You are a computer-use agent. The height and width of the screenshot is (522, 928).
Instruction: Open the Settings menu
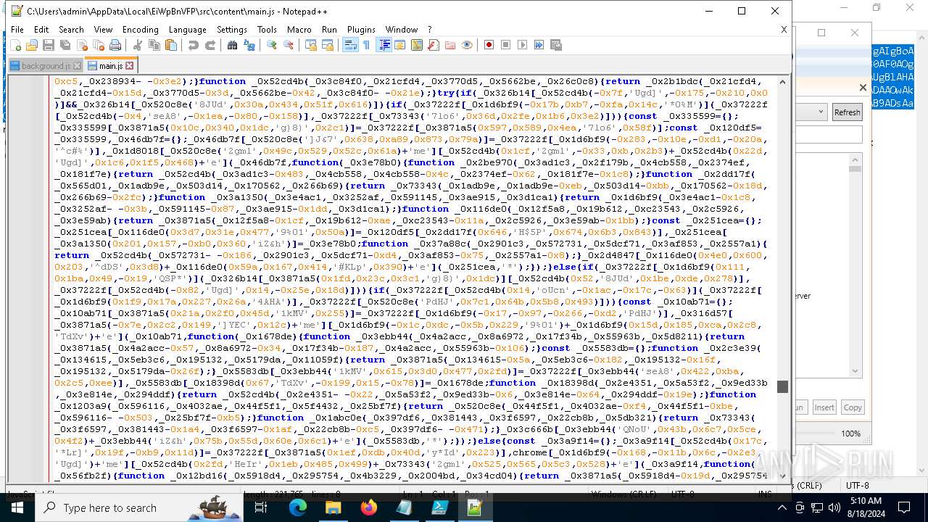coord(232,30)
